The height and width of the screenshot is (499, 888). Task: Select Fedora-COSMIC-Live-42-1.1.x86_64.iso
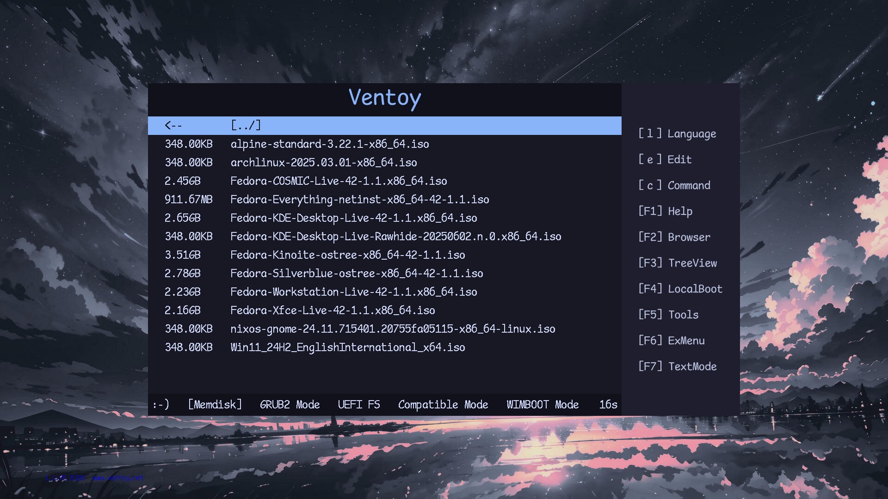[339, 181]
